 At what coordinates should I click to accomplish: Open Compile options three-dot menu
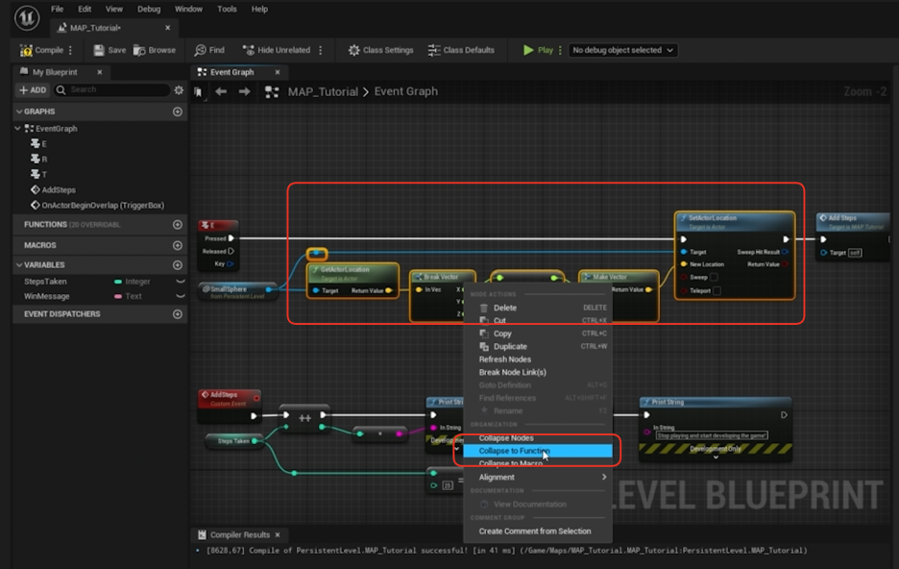coord(70,51)
